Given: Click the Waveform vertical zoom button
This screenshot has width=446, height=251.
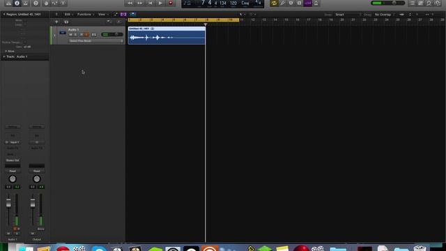Looking at the screenshot, I should (x=401, y=15).
